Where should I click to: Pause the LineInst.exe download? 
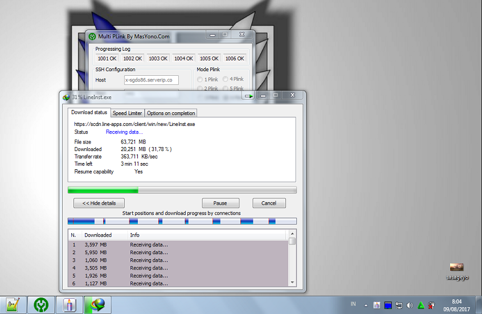pos(220,203)
